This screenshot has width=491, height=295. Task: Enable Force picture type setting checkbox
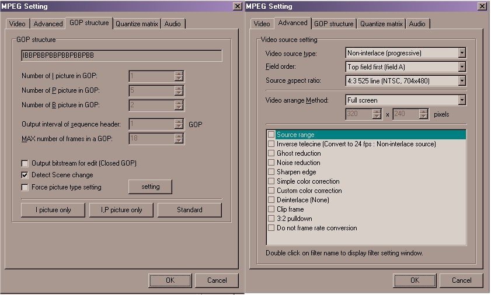[25, 187]
